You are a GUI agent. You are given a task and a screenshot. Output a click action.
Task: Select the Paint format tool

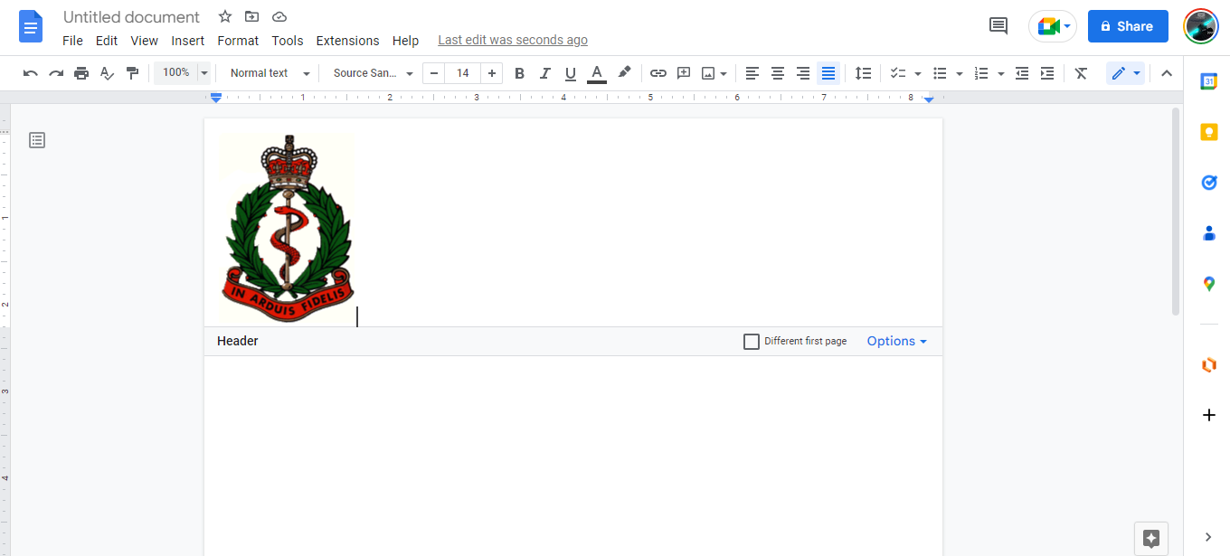click(132, 73)
